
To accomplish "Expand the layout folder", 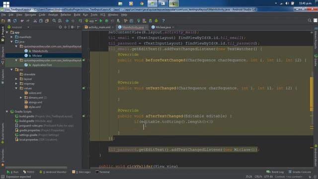I will 16,79.
